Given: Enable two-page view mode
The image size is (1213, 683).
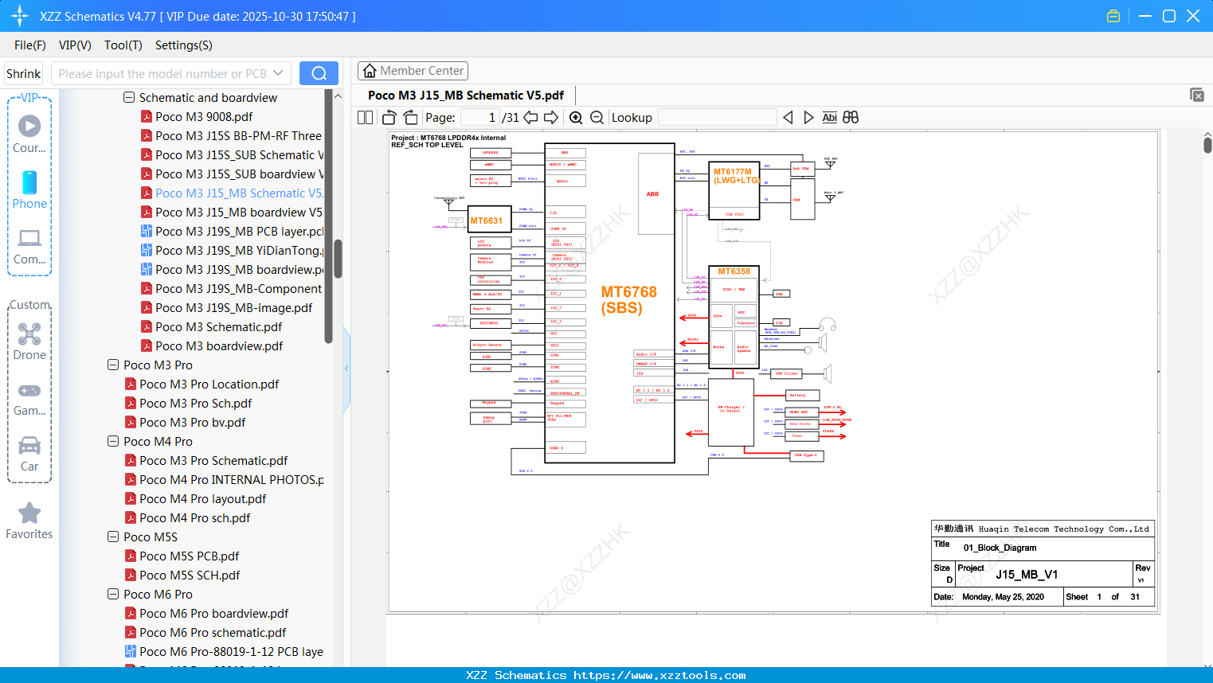Looking at the screenshot, I should [364, 117].
